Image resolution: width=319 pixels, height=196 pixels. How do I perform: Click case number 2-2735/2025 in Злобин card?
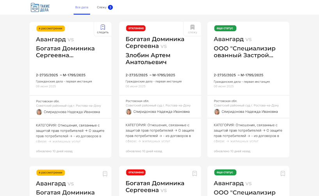point(136,75)
